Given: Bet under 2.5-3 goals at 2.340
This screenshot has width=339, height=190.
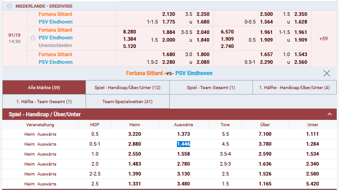Looking at the screenshot, I should coord(312,164).
